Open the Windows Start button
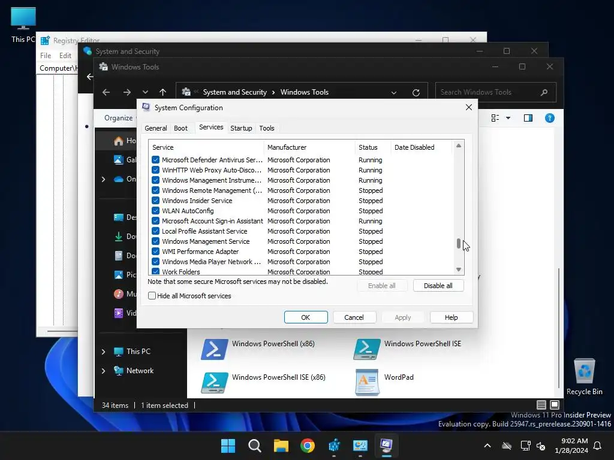 228,446
